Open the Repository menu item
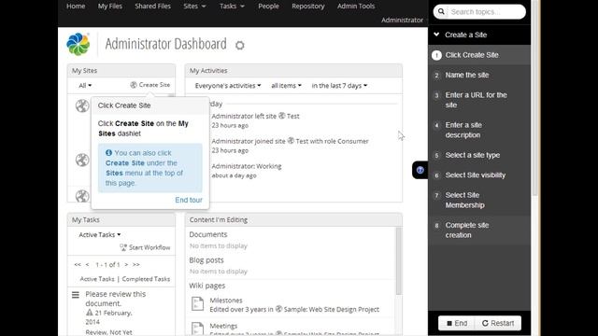Screen dimensions: 598x336 [x=308, y=7]
